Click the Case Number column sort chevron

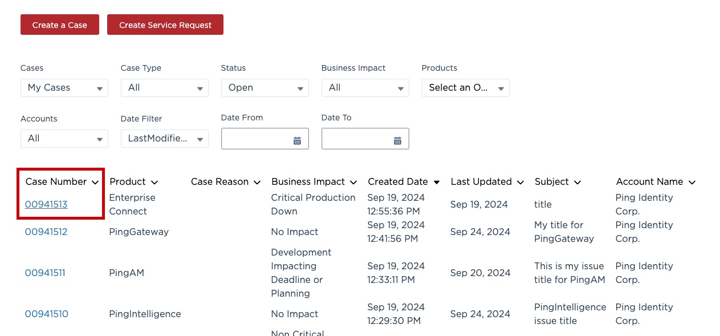95,182
